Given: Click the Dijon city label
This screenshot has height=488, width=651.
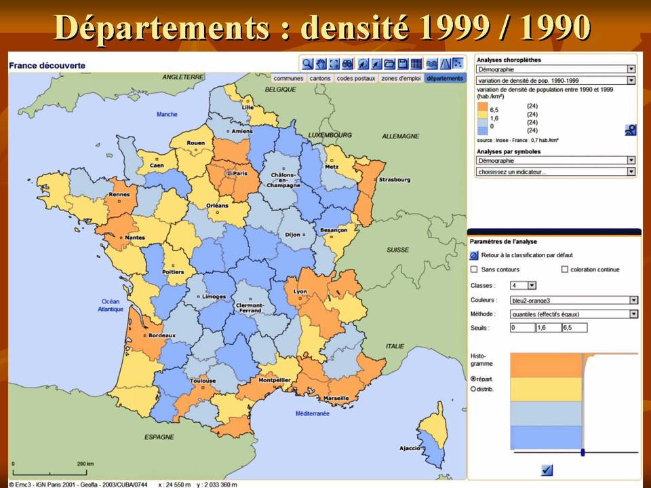Looking at the screenshot, I should point(293,234).
